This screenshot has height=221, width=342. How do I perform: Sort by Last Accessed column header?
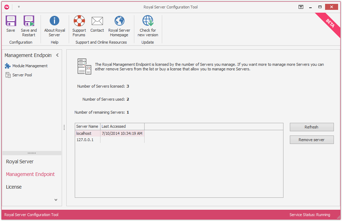[x=122, y=126]
